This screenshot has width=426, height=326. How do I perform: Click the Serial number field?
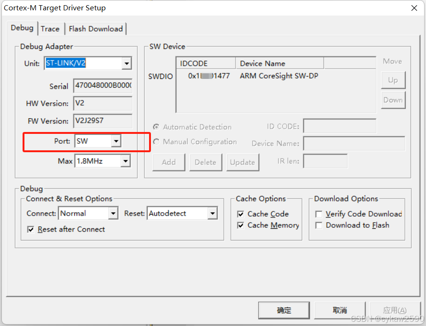pyautogui.click(x=103, y=86)
